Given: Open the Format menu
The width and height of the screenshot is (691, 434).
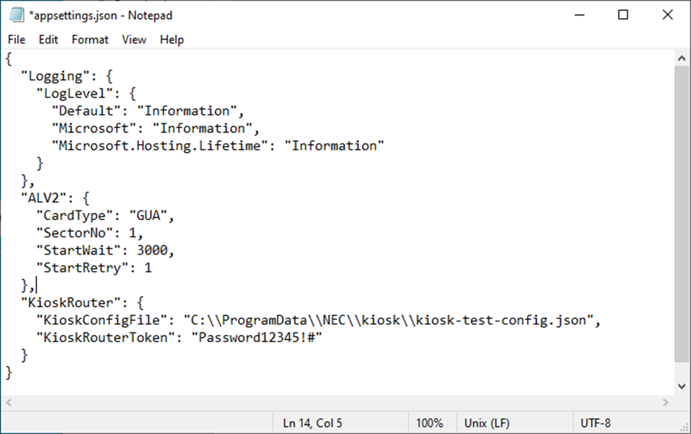Looking at the screenshot, I should tap(90, 40).
